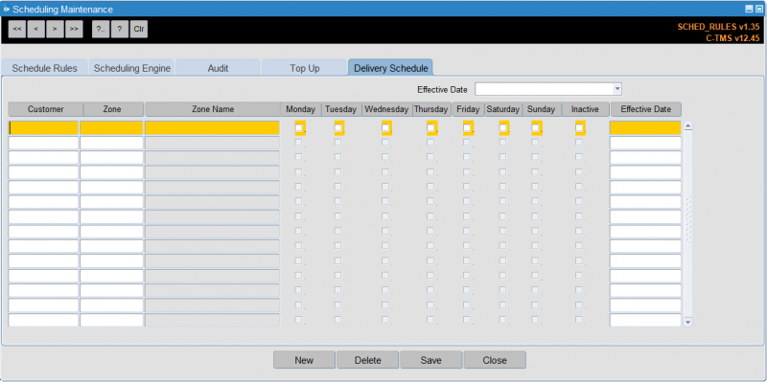The width and height of the screenshot is (767, 382).
Task: Click the '?..' enter query toolbar button
Action: click(x=101, y=30)
